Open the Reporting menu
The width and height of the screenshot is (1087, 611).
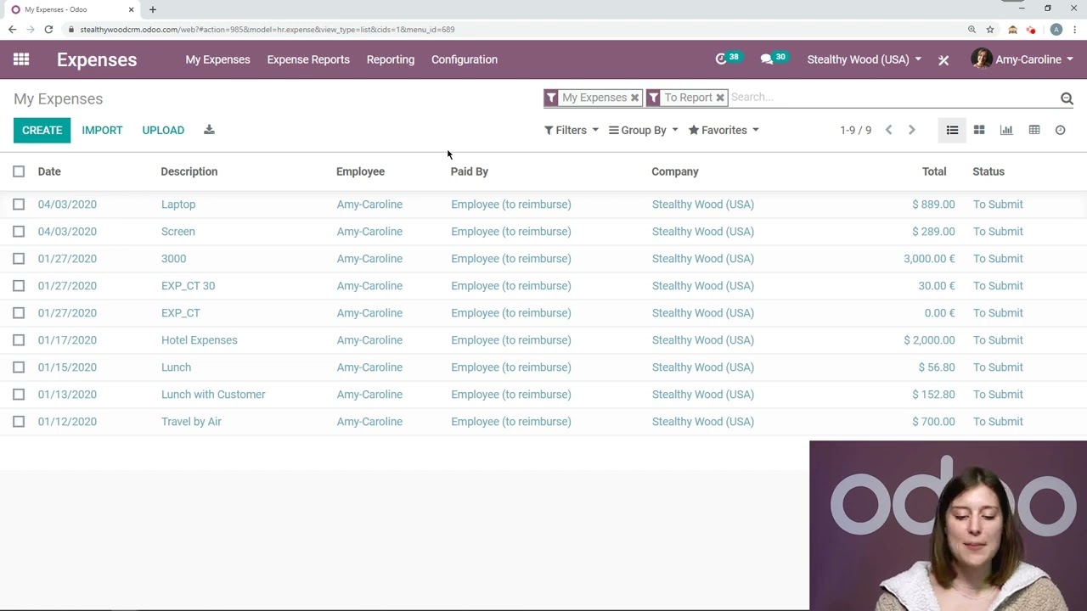[x=391, y=59]
